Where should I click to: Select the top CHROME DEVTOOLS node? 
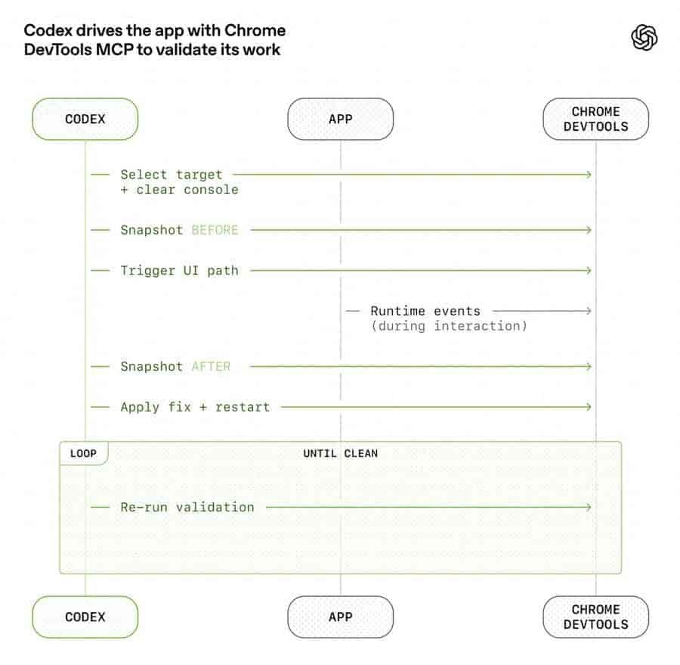pyautogui.click(x=596, y=119)
